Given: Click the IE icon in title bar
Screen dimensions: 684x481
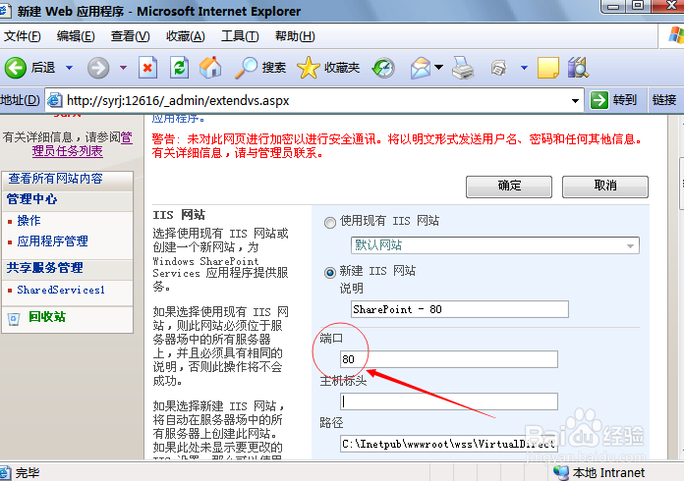Looking at the screenshot, I should (5, 11).
